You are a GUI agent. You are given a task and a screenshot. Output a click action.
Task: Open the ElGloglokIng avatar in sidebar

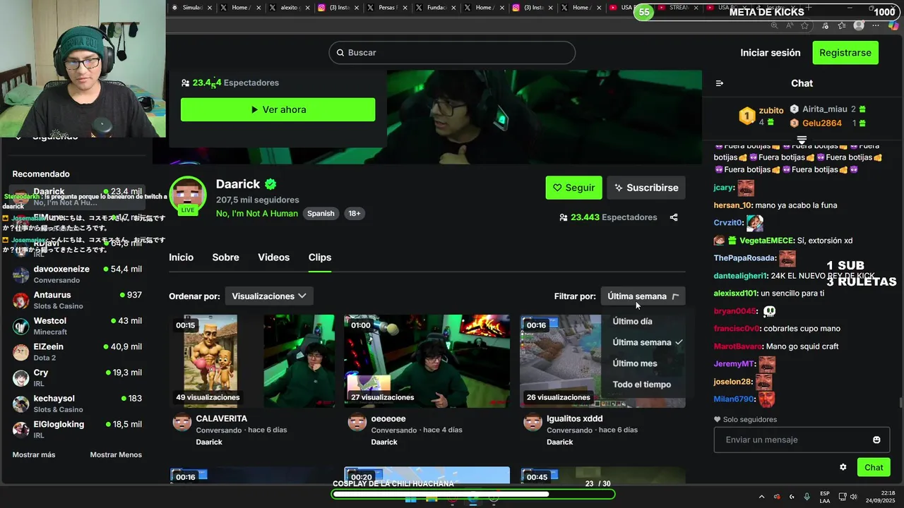21,429
